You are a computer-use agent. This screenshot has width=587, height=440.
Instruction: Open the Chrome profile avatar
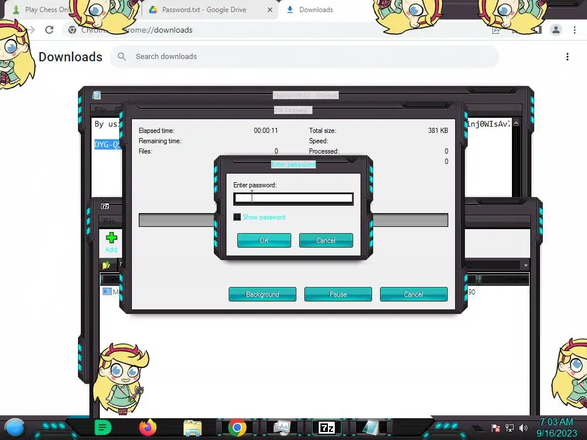[x=556, y=30]
